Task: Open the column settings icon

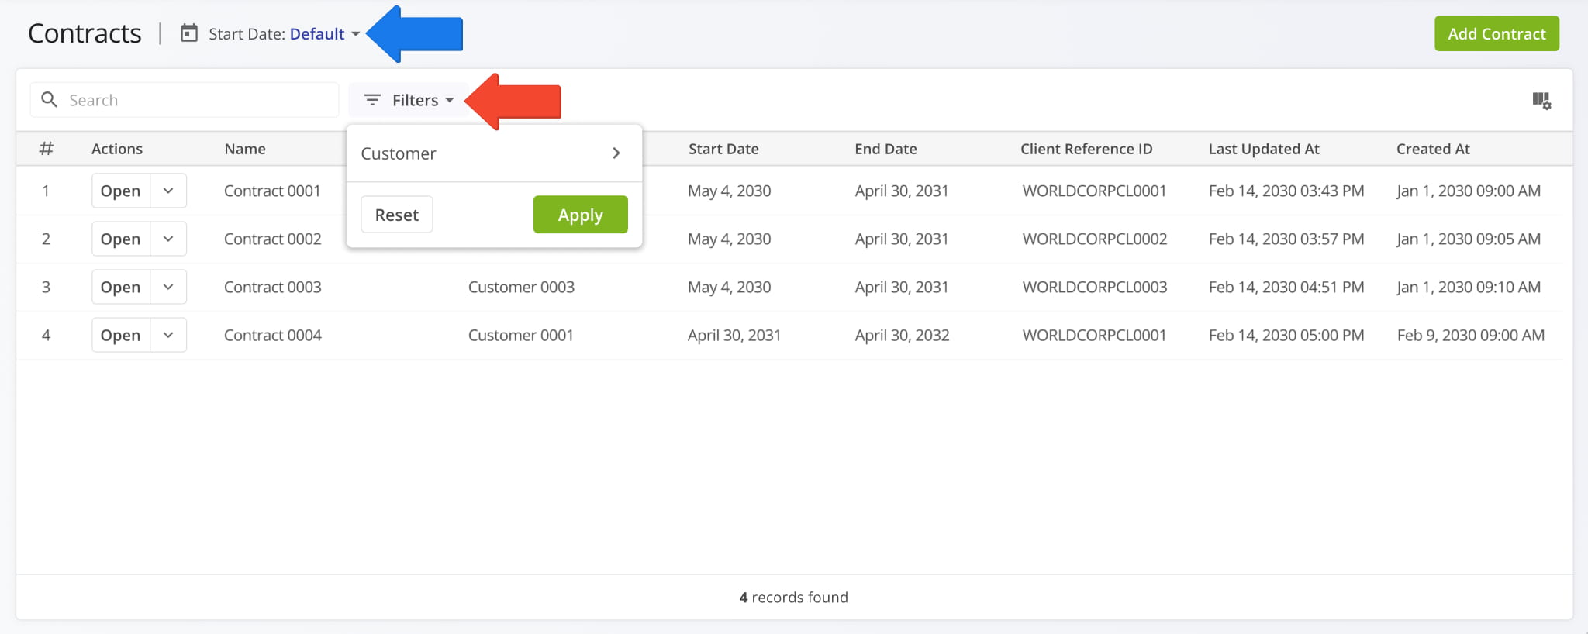Action: coord(1541,101)
